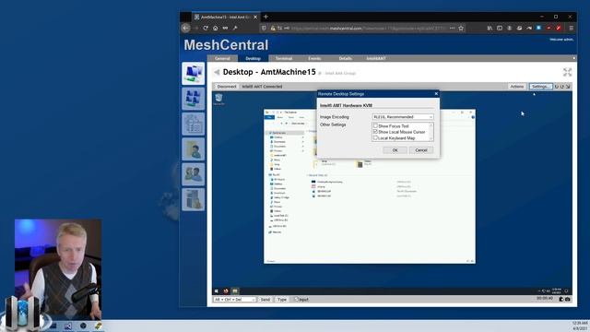
Task: Click the sidebar icon with single person and folder
Action: (194, 148)
